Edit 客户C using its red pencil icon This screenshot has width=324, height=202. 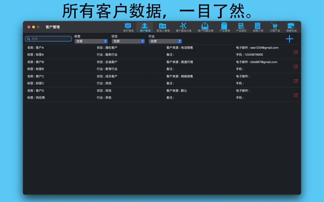click(x=296, y=81)
